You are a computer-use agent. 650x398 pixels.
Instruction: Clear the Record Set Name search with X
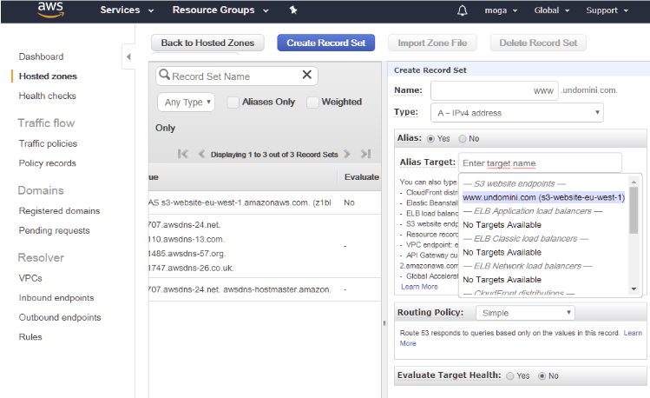pos(306,75)
